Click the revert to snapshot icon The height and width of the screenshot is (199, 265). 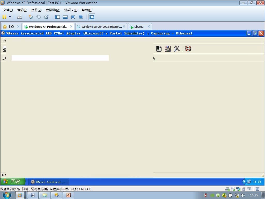pyautogui.click(x=39, y=17)
